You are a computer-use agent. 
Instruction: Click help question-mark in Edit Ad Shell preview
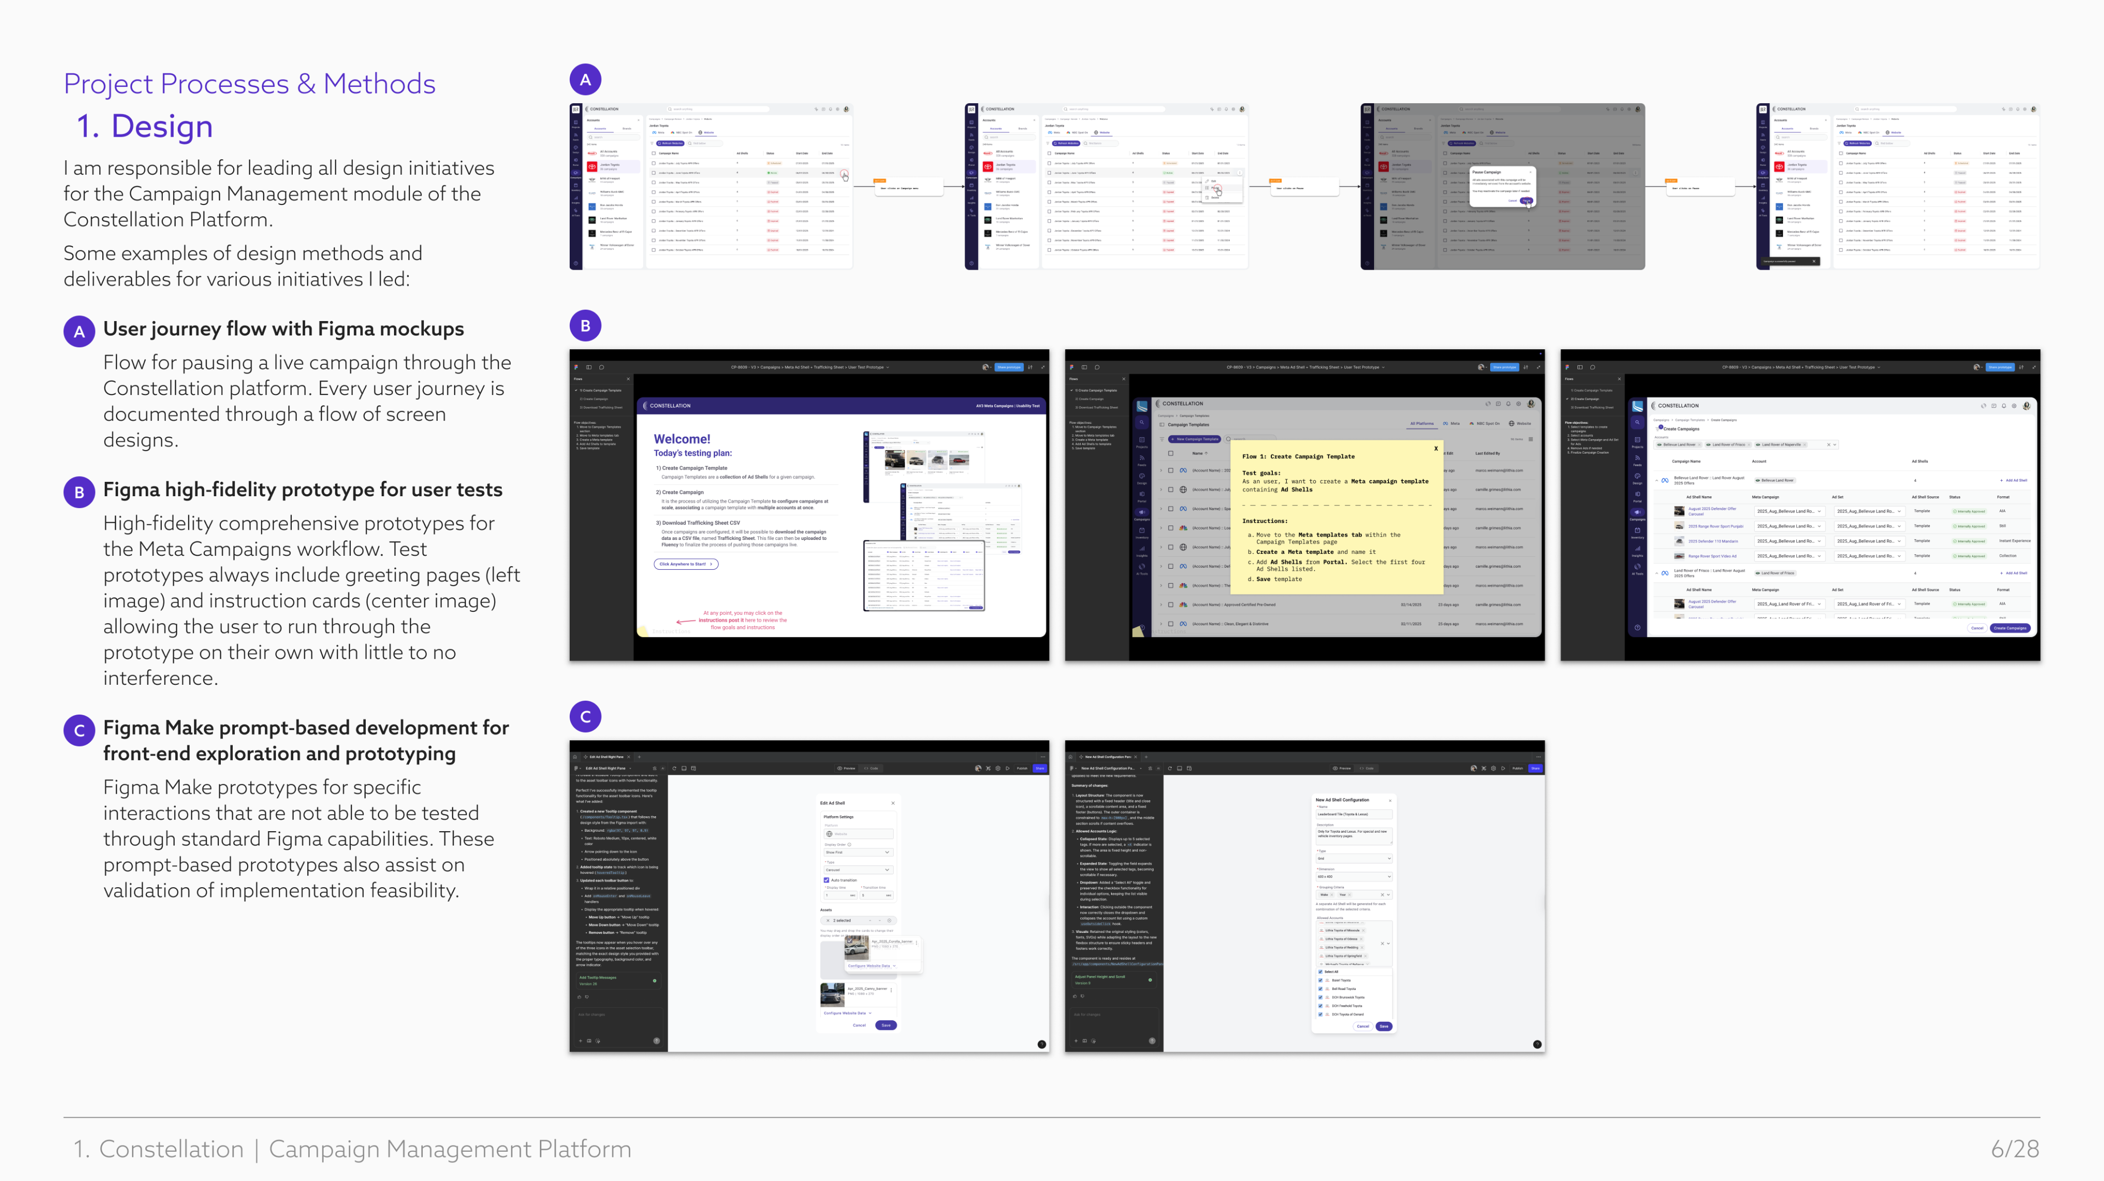click(1041, 1044)
